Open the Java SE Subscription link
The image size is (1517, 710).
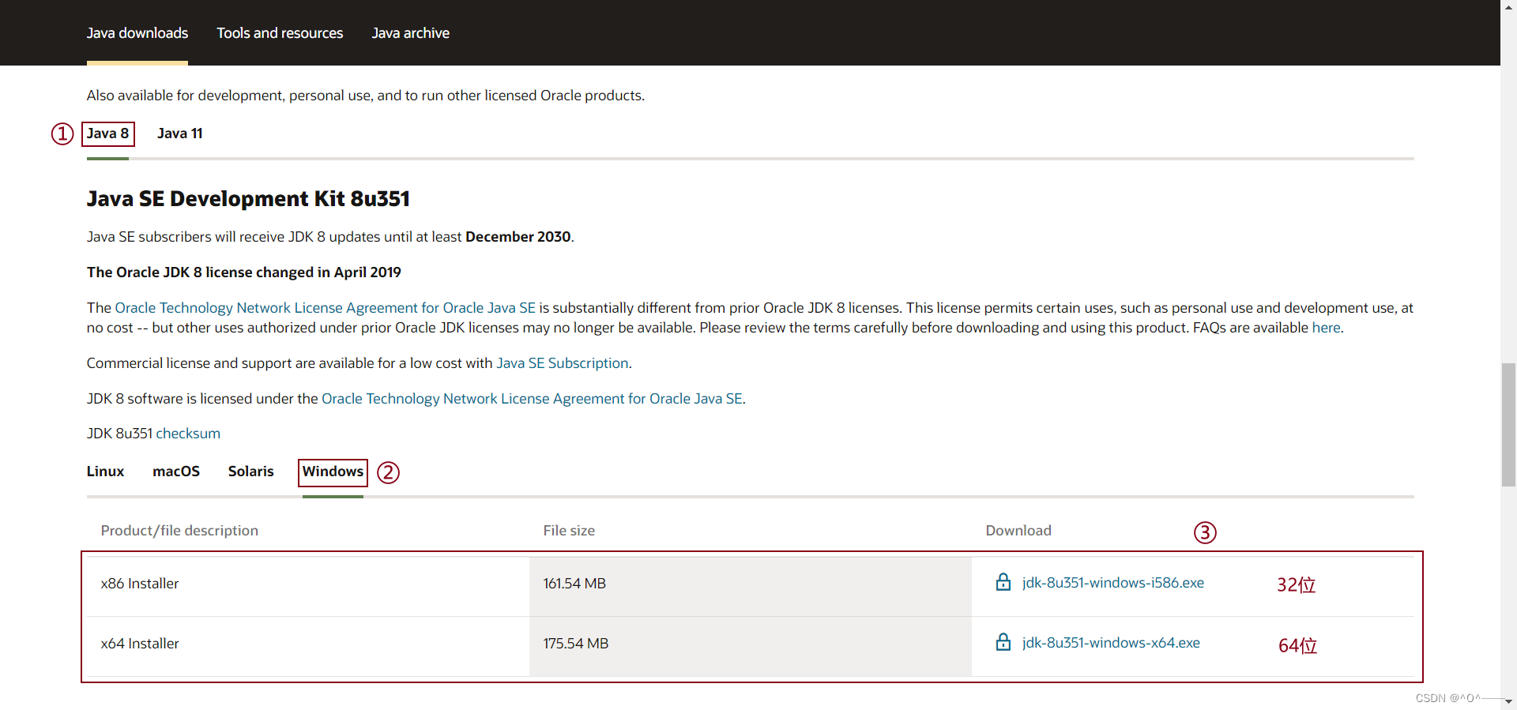click(x=562, y=363)
